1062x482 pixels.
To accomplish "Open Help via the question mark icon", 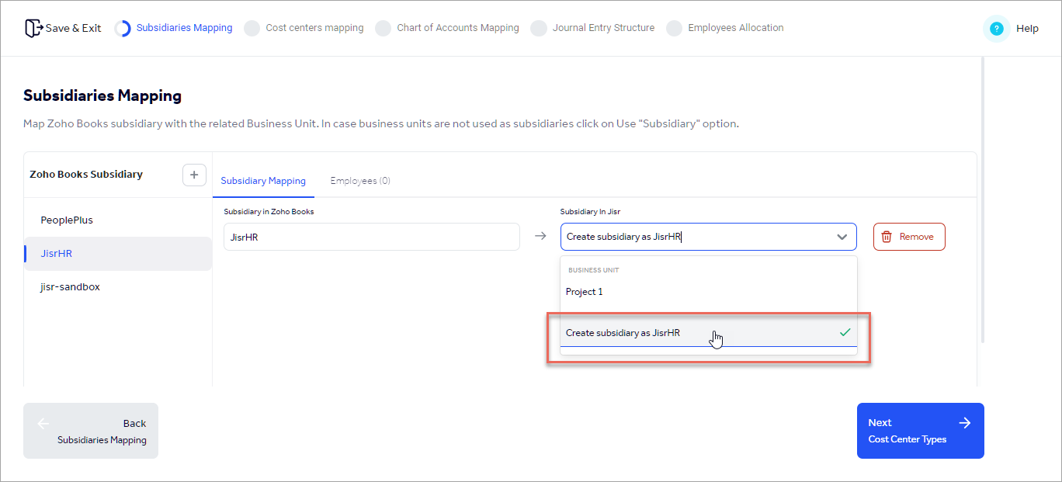I will tap(996, 28).
